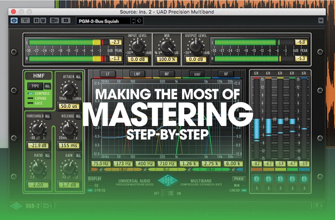The width and height of the screenshot is (335, 220).
Task: Toggle the HF band enable button under -3.9
Action: pyautogui.click(x=304, y=179)
